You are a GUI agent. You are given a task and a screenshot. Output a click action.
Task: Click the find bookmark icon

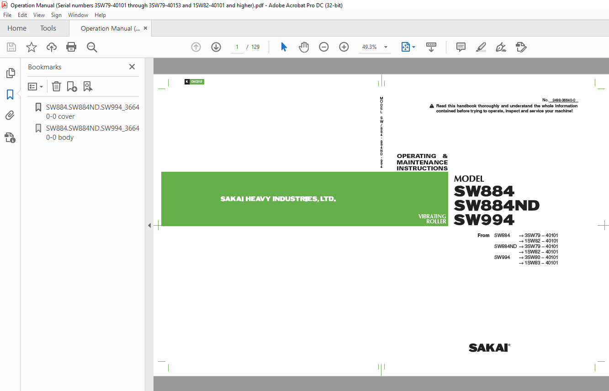click(x=88, y=86)
